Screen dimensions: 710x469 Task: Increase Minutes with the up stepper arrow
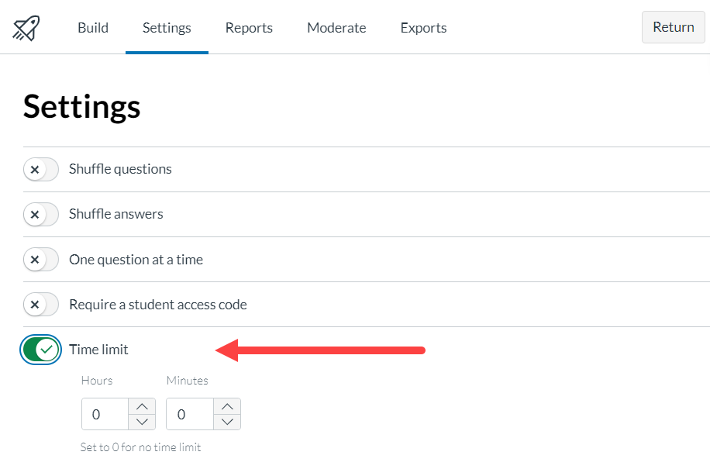pyautogui.click(x=227, y=405)
